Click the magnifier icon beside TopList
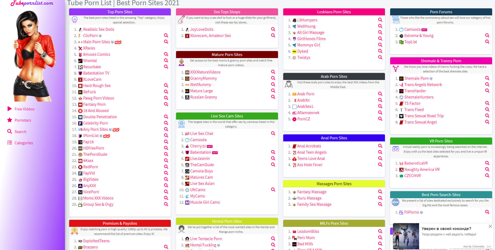This screenshot has width=495, height=250. 487,42
